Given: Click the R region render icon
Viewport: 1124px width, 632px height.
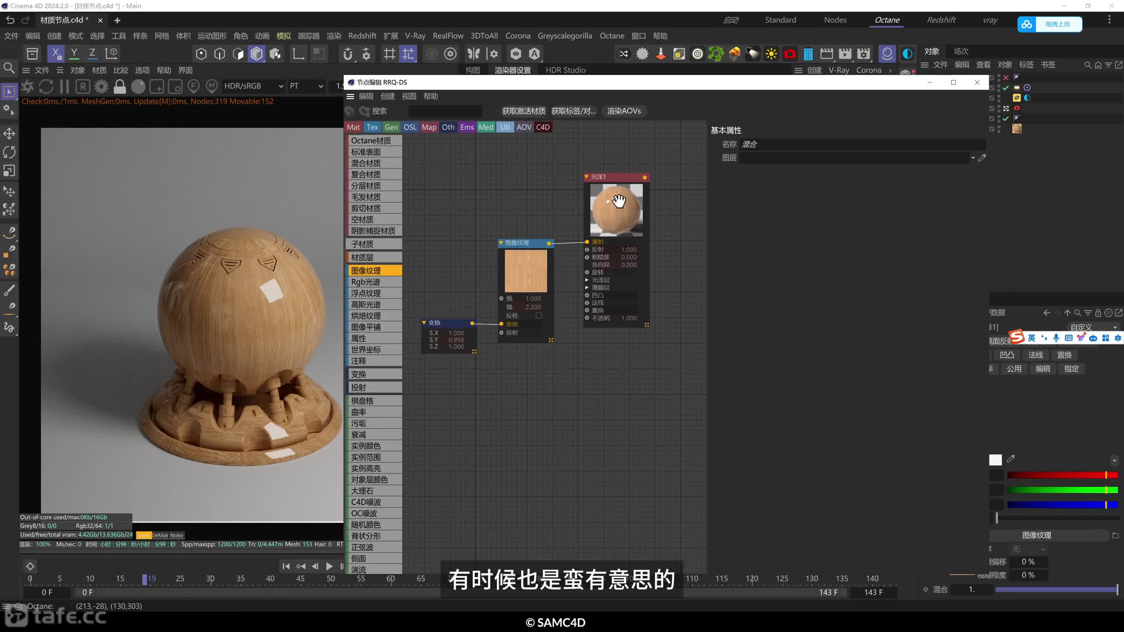Looking at the screenshot, I should pos(83,86).
